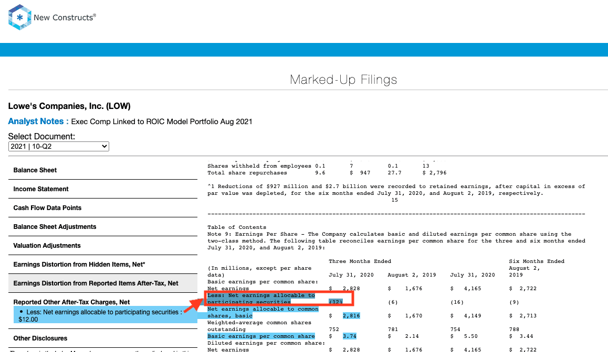
Task: Open Reported Other After-Tax Charges, Net section
Action: click(x=72, y=302)
